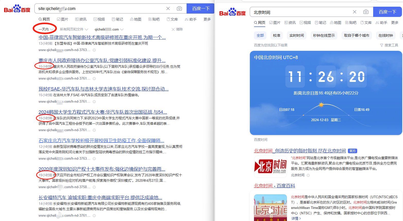This screenshot has width=403, height=221.
Task: Expand the 一天内 time filter dropdown
Action: pos(46,29)
